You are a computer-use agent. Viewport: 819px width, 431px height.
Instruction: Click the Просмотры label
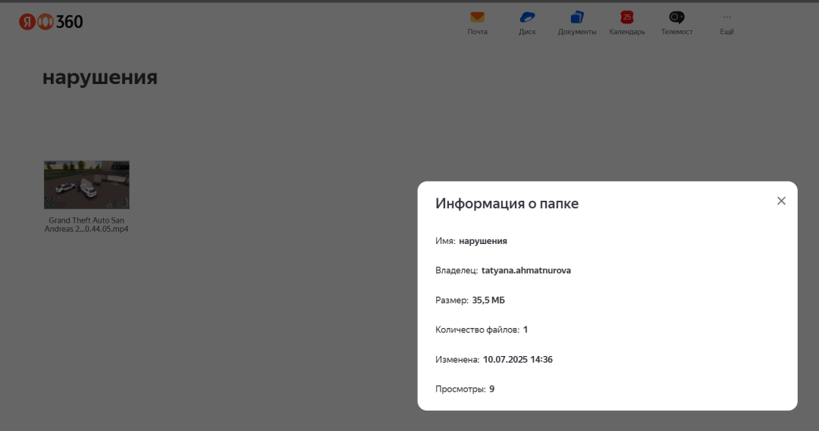coord(461,389)
